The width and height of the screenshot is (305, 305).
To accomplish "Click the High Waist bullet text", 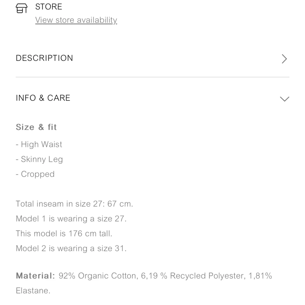I will (x=41, y=145).
